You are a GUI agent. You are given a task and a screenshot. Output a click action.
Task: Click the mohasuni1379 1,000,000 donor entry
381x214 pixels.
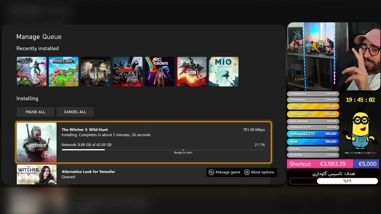313,114
